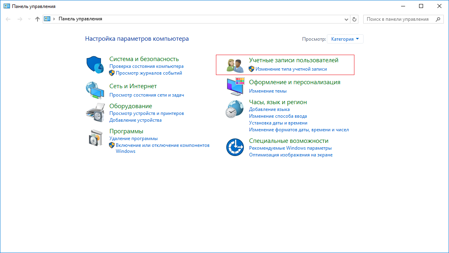Minimize the Control Panel window

[x=403, y=6]
